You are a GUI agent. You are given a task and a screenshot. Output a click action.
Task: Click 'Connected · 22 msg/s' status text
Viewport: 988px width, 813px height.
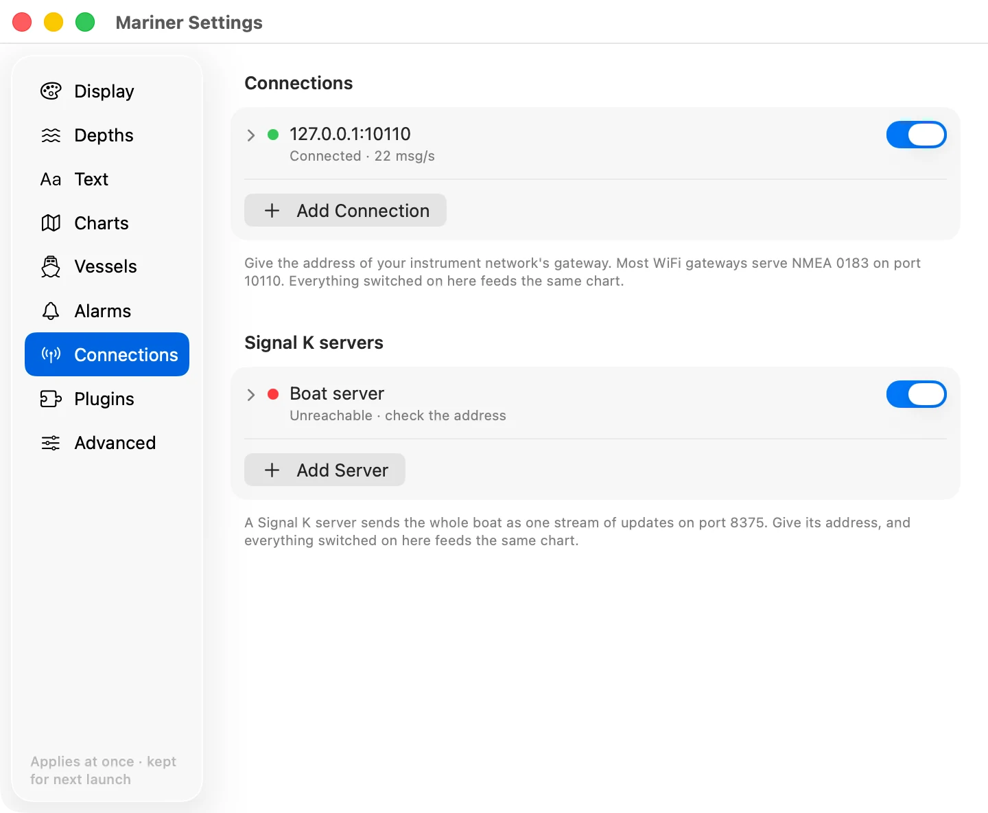coord(362,156)
